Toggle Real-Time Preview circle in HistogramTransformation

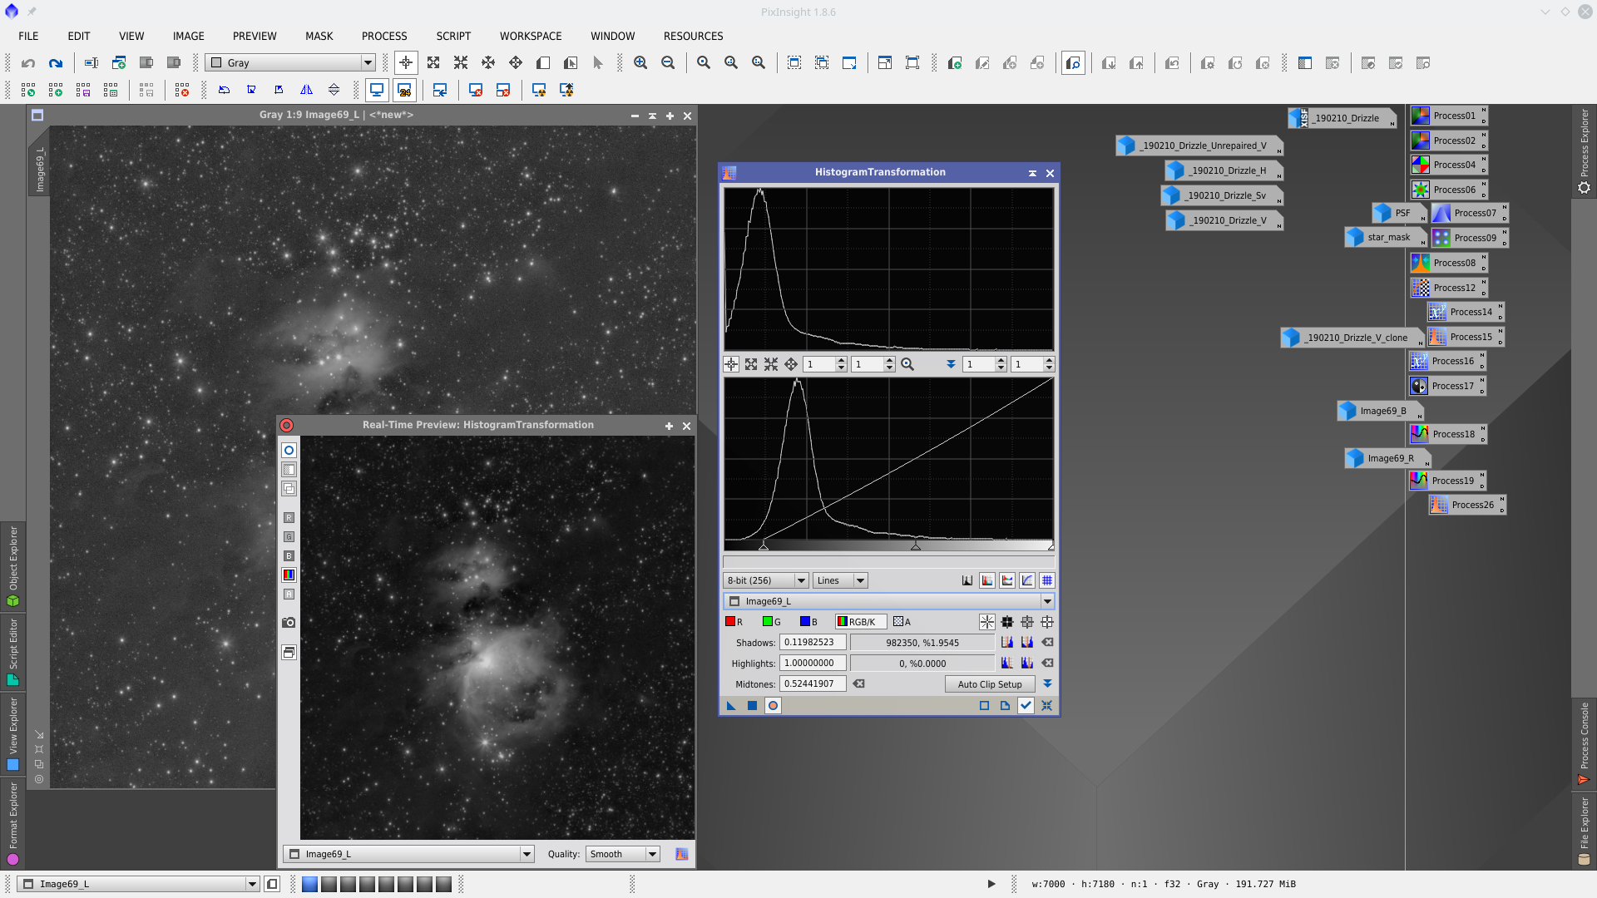click(773, 706)
